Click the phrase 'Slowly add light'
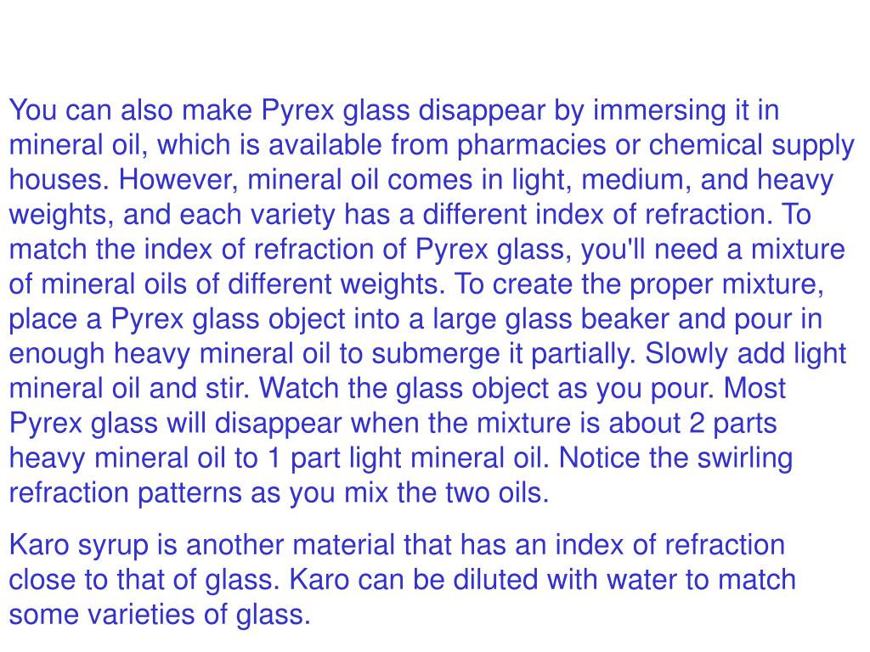 coord(746,355)
